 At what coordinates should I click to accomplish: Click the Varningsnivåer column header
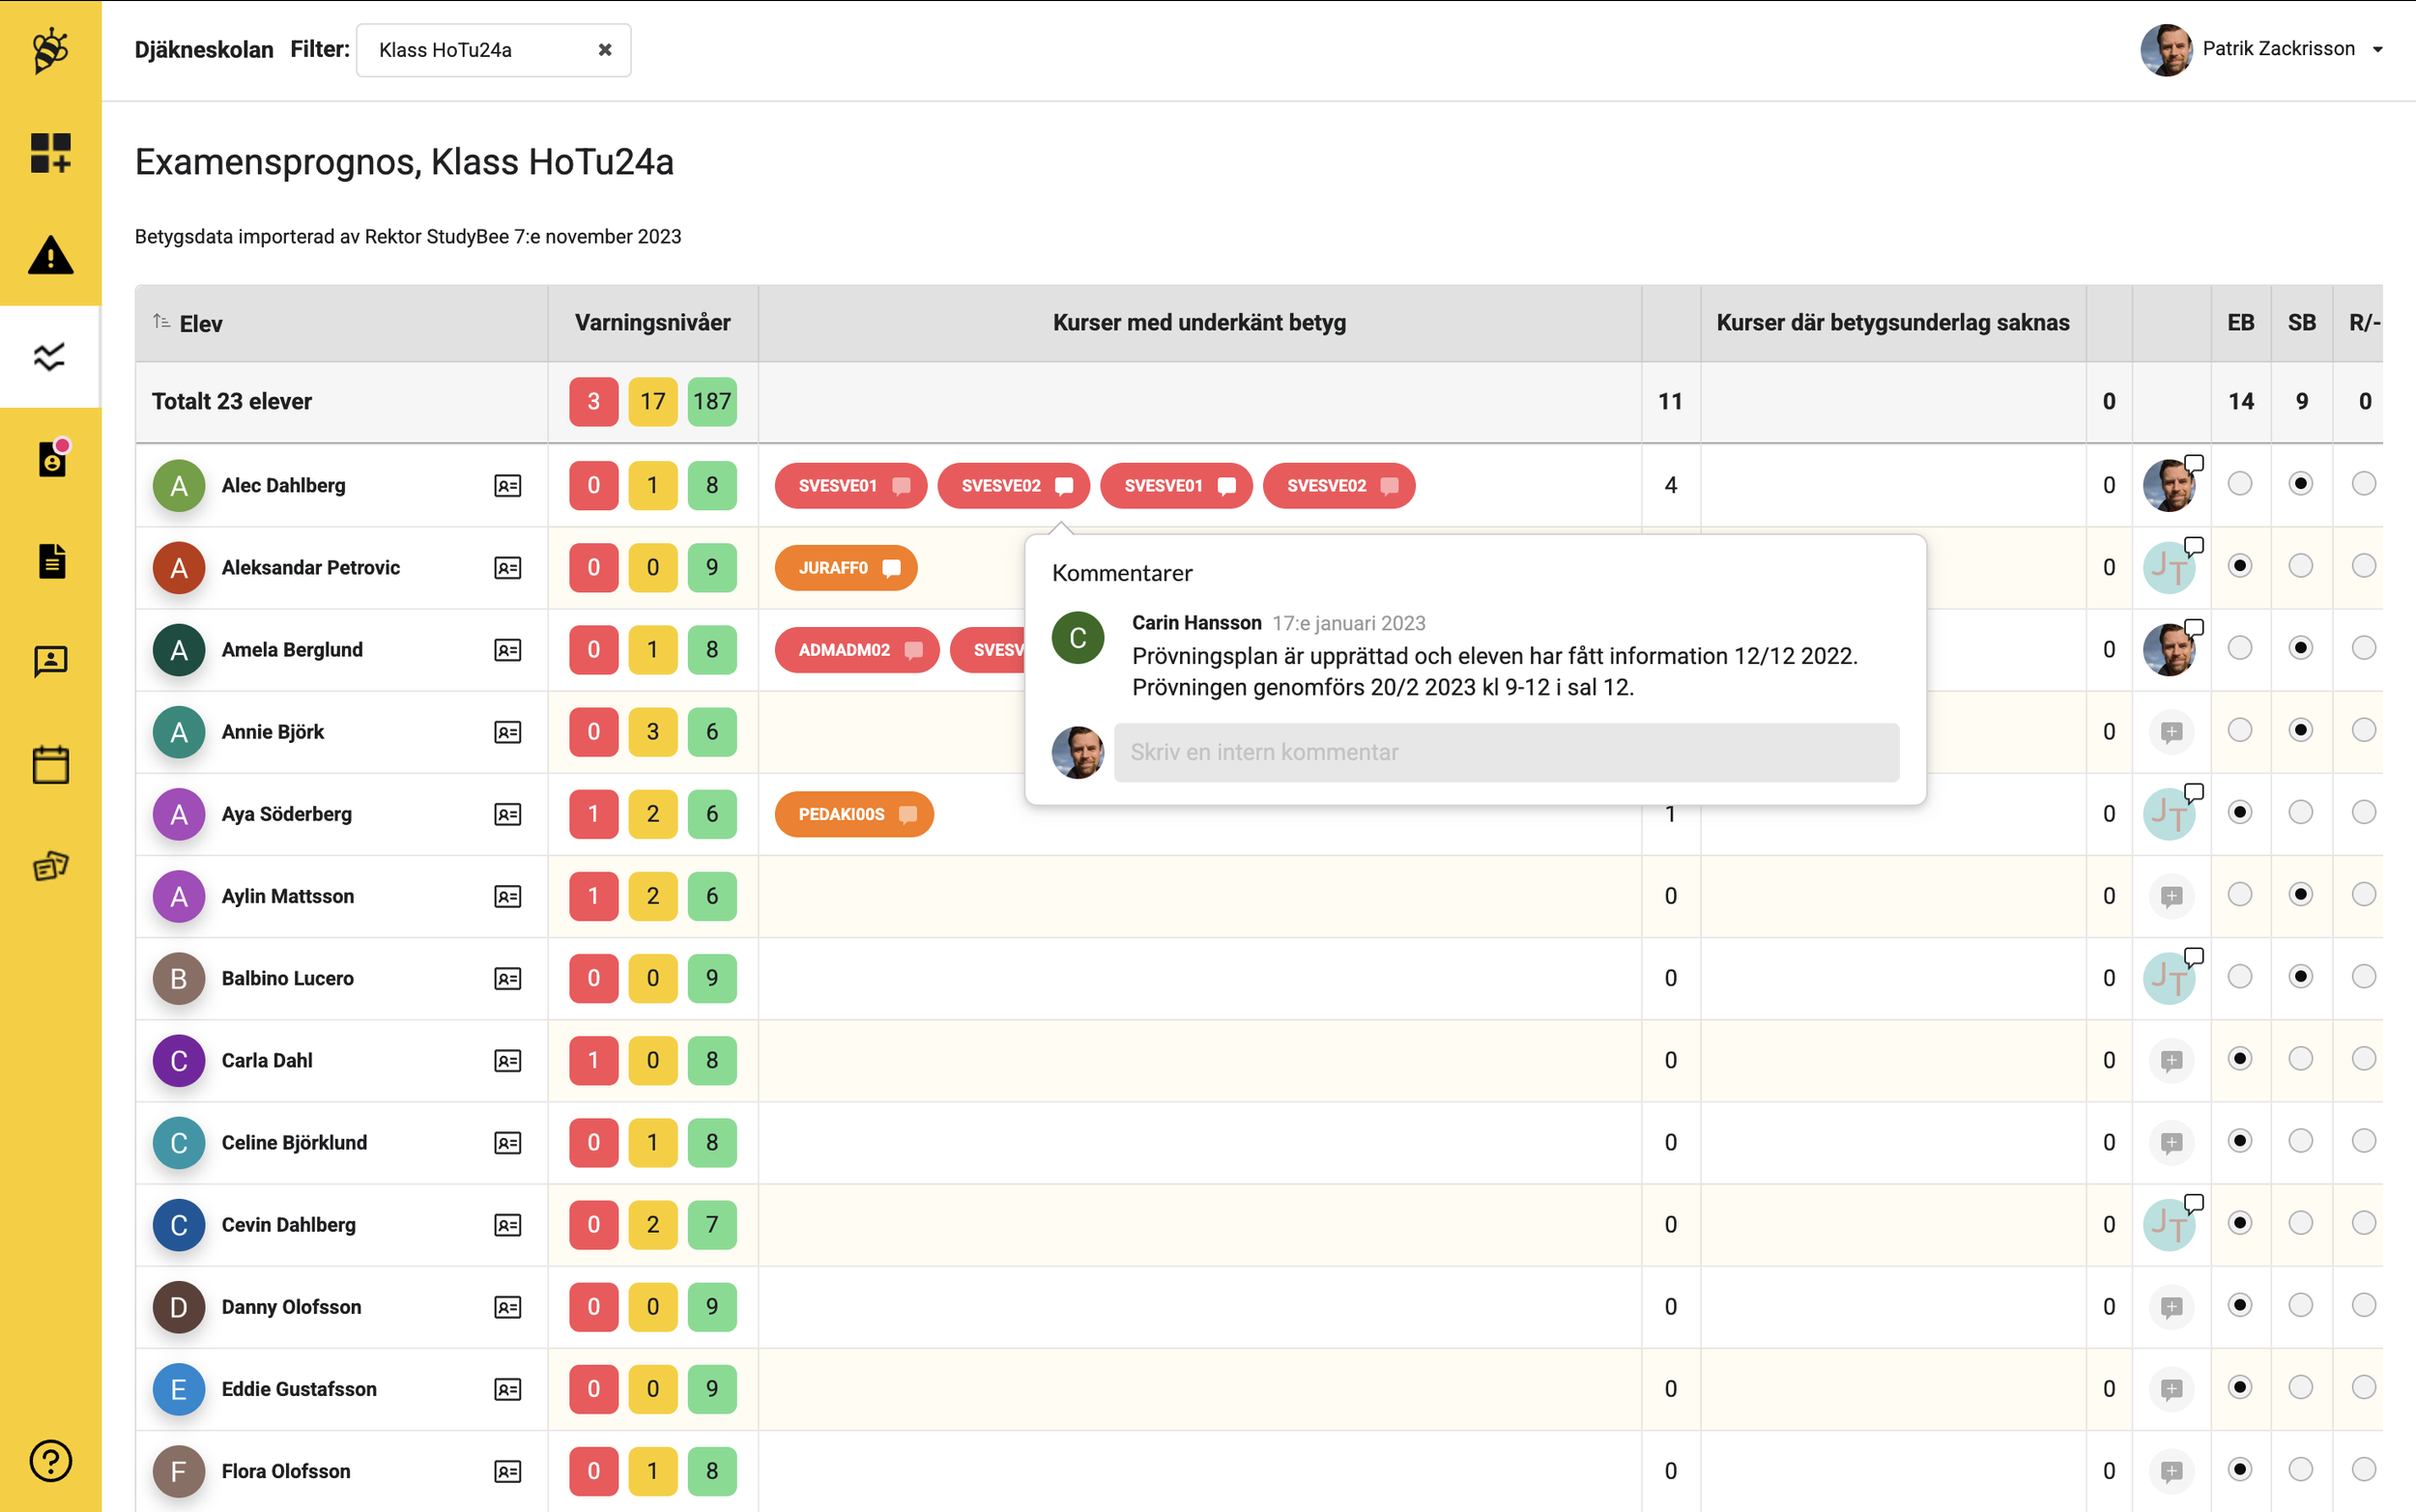click(653, 323)
